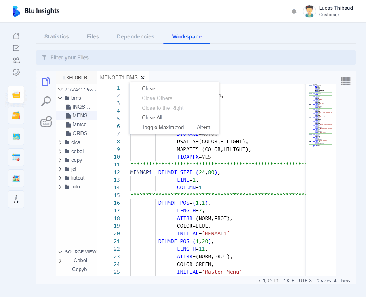
Task: Click the Filter your Files field
Action: (x=196, y=57)
